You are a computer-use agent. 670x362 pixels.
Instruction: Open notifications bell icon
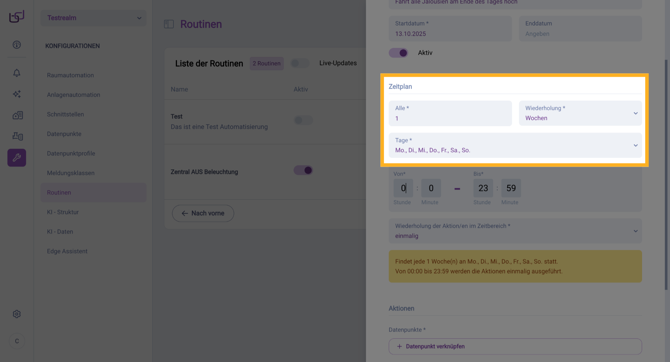[17, 73]
